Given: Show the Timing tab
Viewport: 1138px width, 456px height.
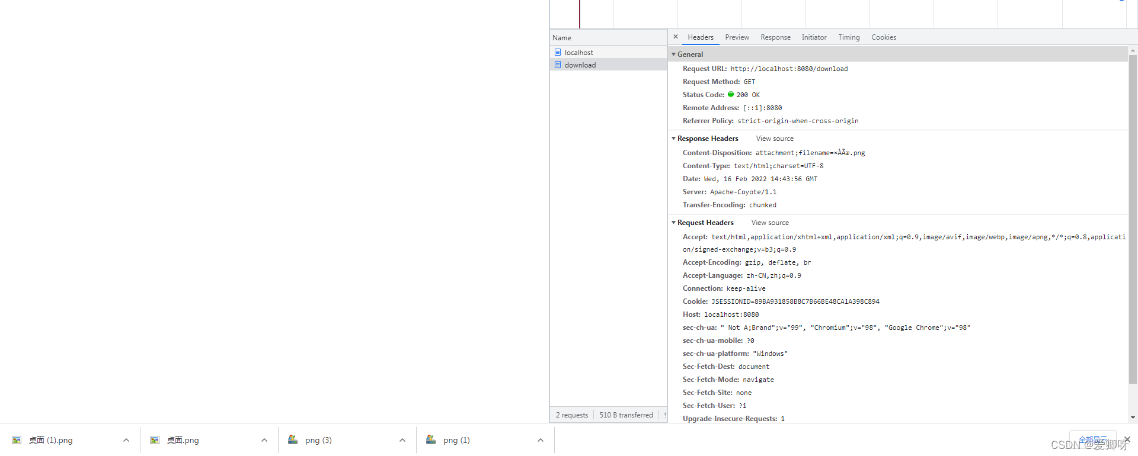Looking at the screenshot, I should pos(849,37).
